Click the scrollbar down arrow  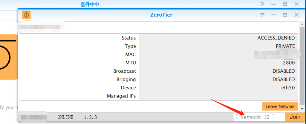click(x=302, y=109)
